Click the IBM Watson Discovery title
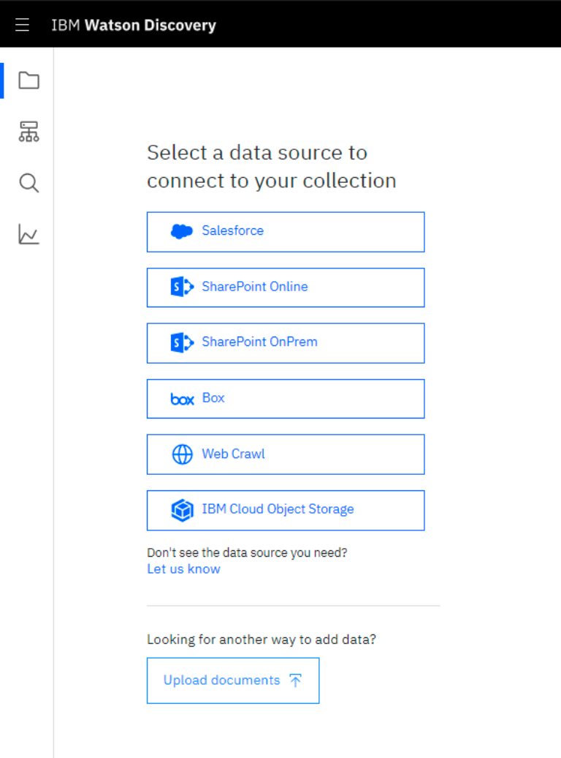 tap(134, 25)
